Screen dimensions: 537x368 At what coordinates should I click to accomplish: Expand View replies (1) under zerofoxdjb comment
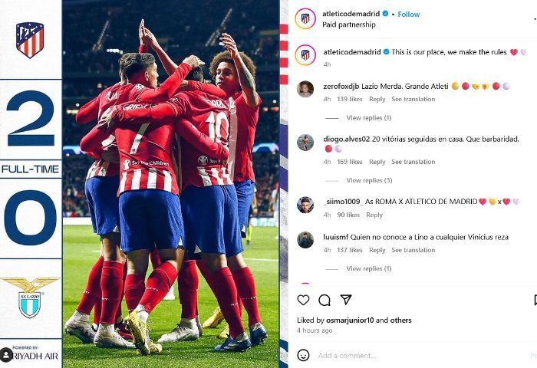point(368,118)
